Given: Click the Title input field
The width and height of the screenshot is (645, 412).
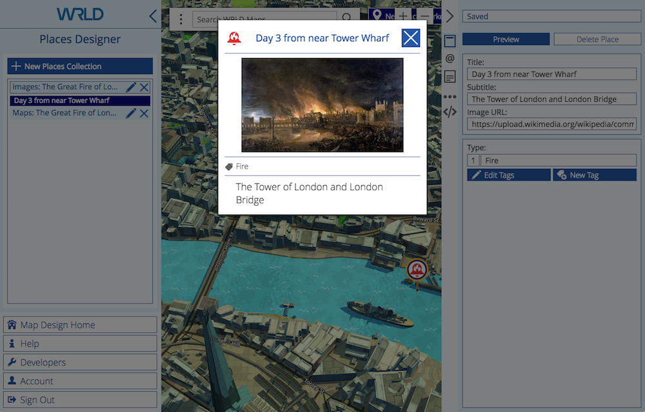Looking at the screenshot, I should point(551,74).
